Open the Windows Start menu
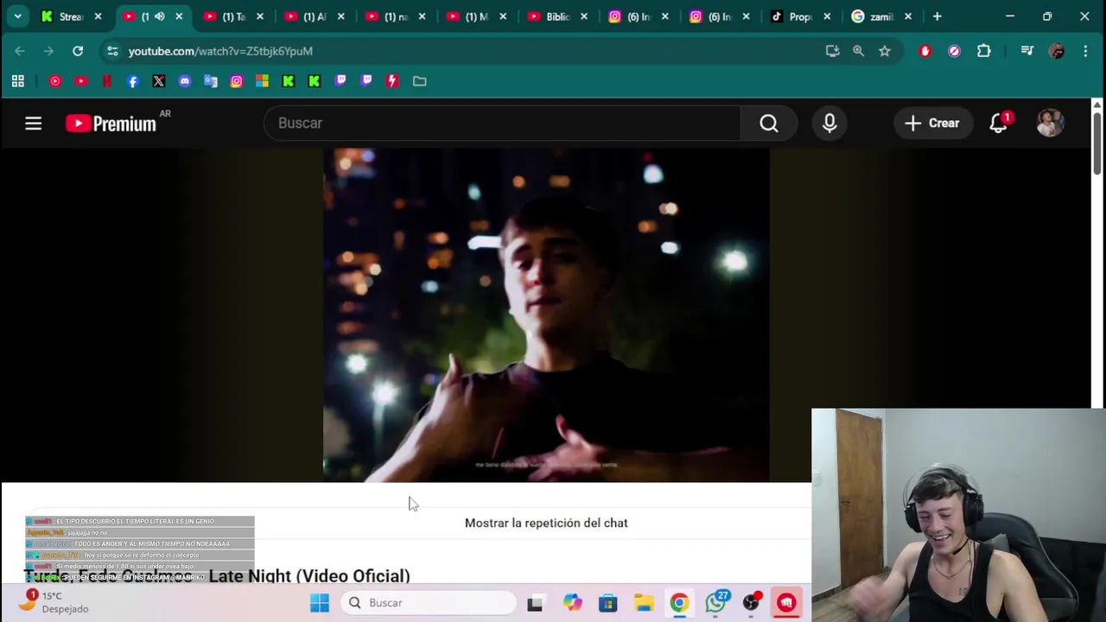Image resolution: width=1106 pixels, height=622 pixels. click(x=320, y=603)
